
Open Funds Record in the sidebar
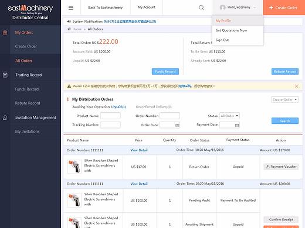click(27, 89)
